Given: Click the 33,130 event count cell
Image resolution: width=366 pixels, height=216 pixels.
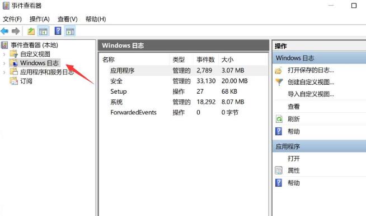Looking at the screenshot, I should 206,81.
